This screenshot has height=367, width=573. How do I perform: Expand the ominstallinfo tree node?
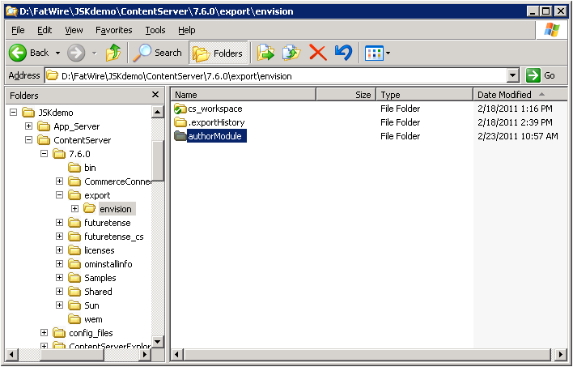59,264
